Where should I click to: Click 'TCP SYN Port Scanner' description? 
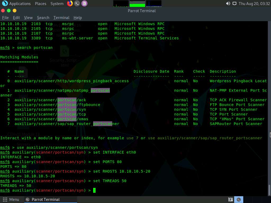pyautogui.click(x=233, y=110)
